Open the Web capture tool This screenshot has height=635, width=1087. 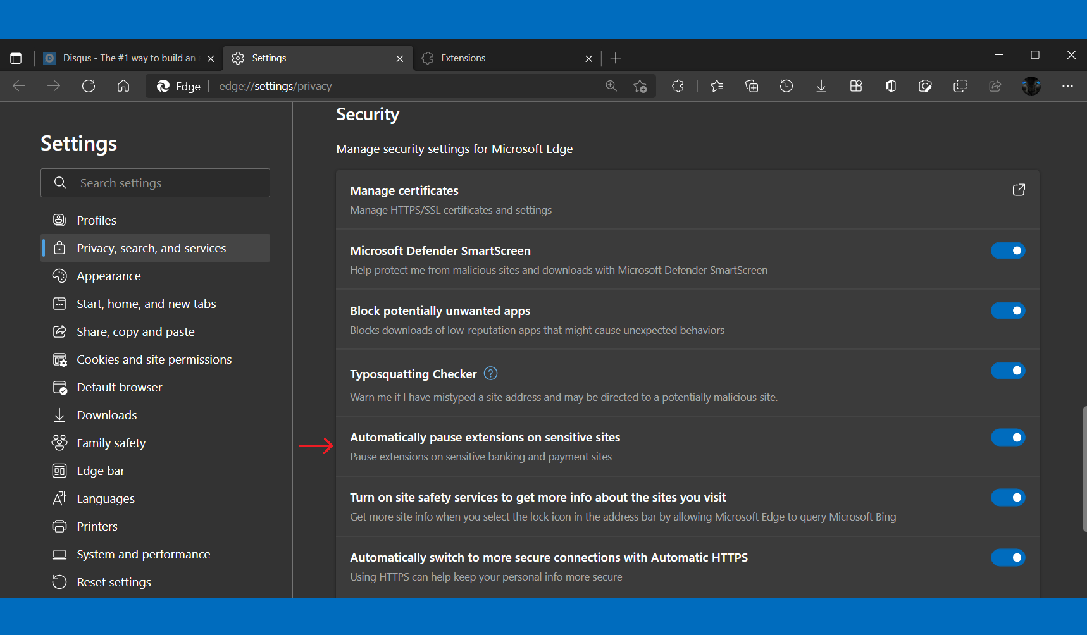tap(926, 86)
